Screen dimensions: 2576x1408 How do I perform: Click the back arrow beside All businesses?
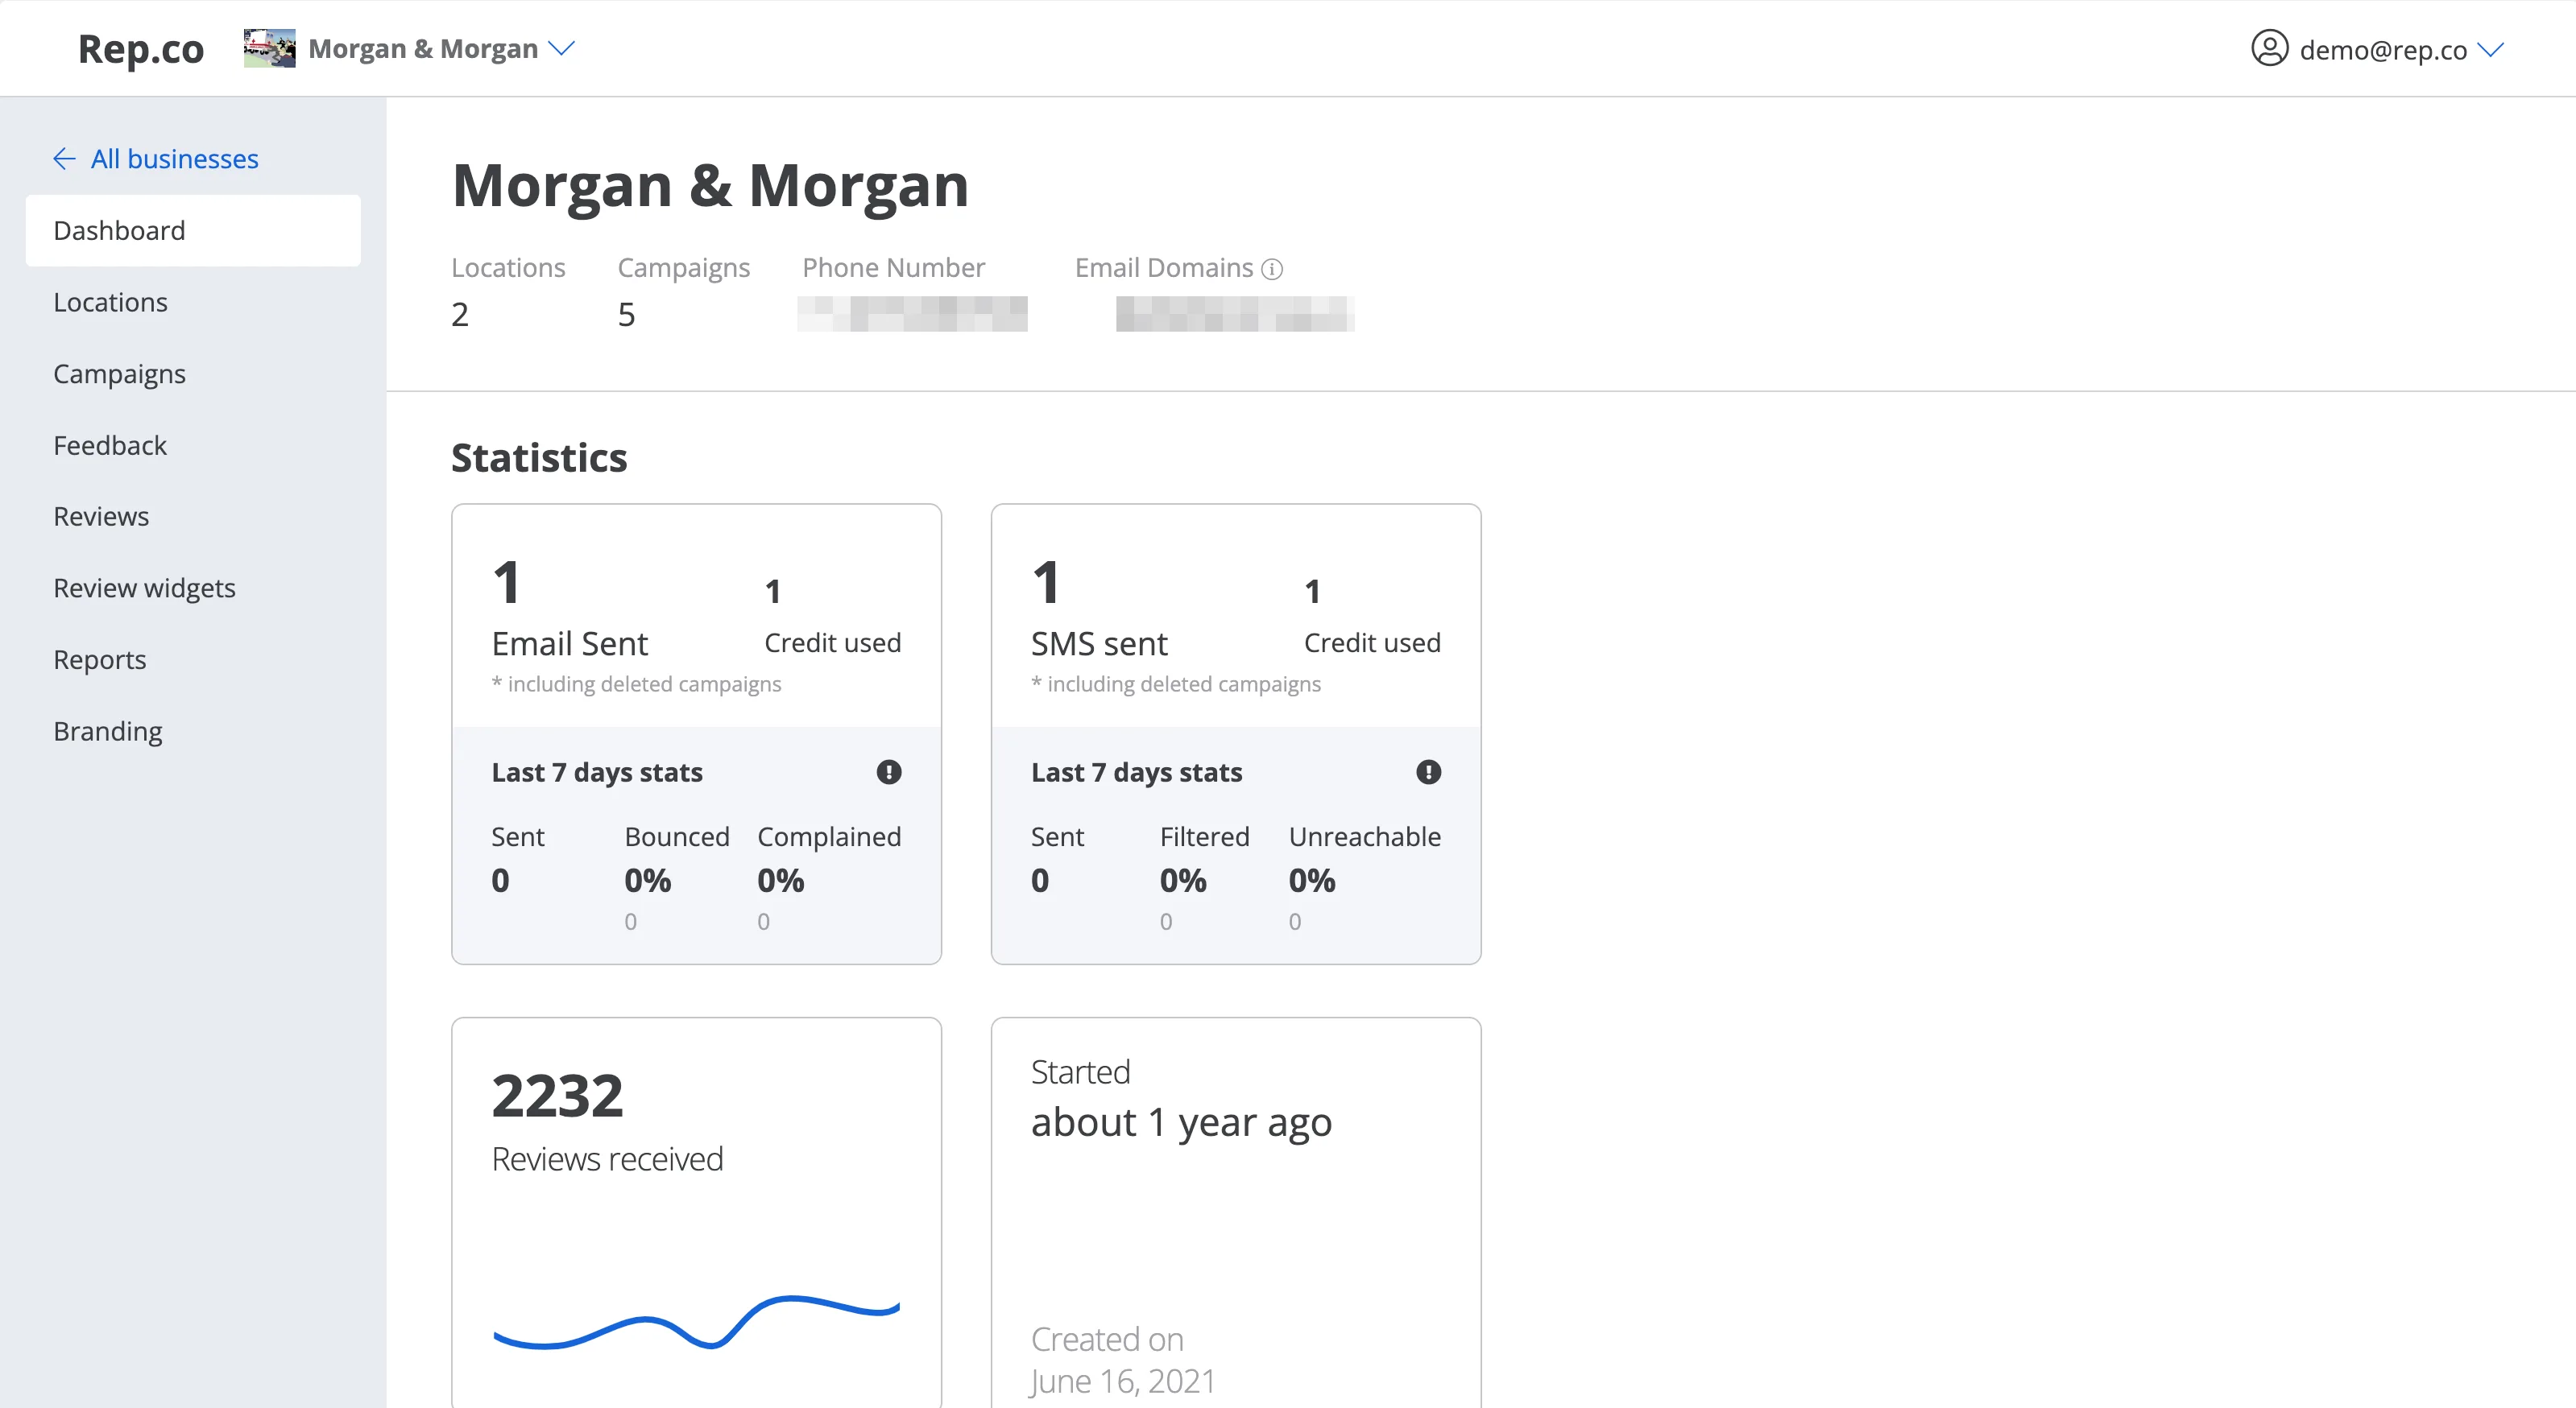(64, 159)
